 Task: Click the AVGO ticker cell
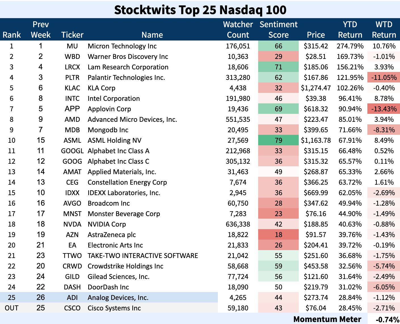72,203
